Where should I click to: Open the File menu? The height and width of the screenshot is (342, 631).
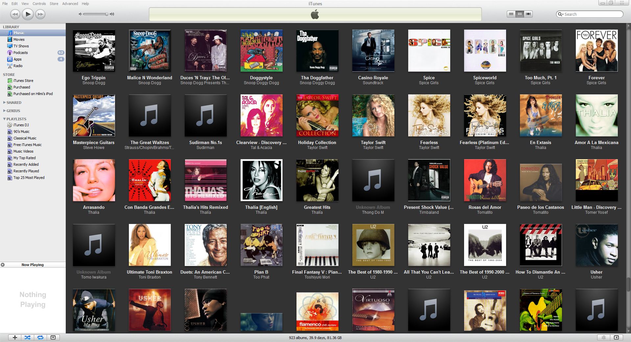pos(5,4)
